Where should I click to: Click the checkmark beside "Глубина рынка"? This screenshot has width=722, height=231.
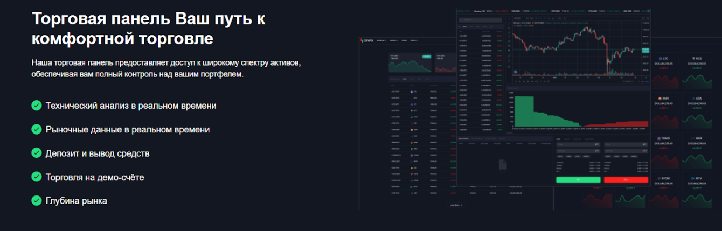[x=37, y=201]
